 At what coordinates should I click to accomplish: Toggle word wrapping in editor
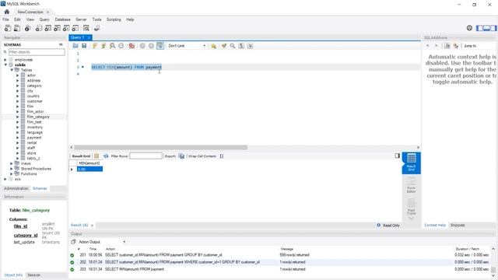(251, 46)
